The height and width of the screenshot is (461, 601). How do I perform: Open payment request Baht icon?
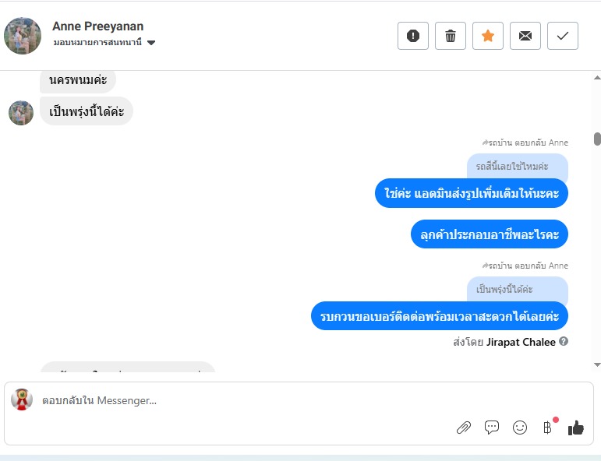point(548,428)
